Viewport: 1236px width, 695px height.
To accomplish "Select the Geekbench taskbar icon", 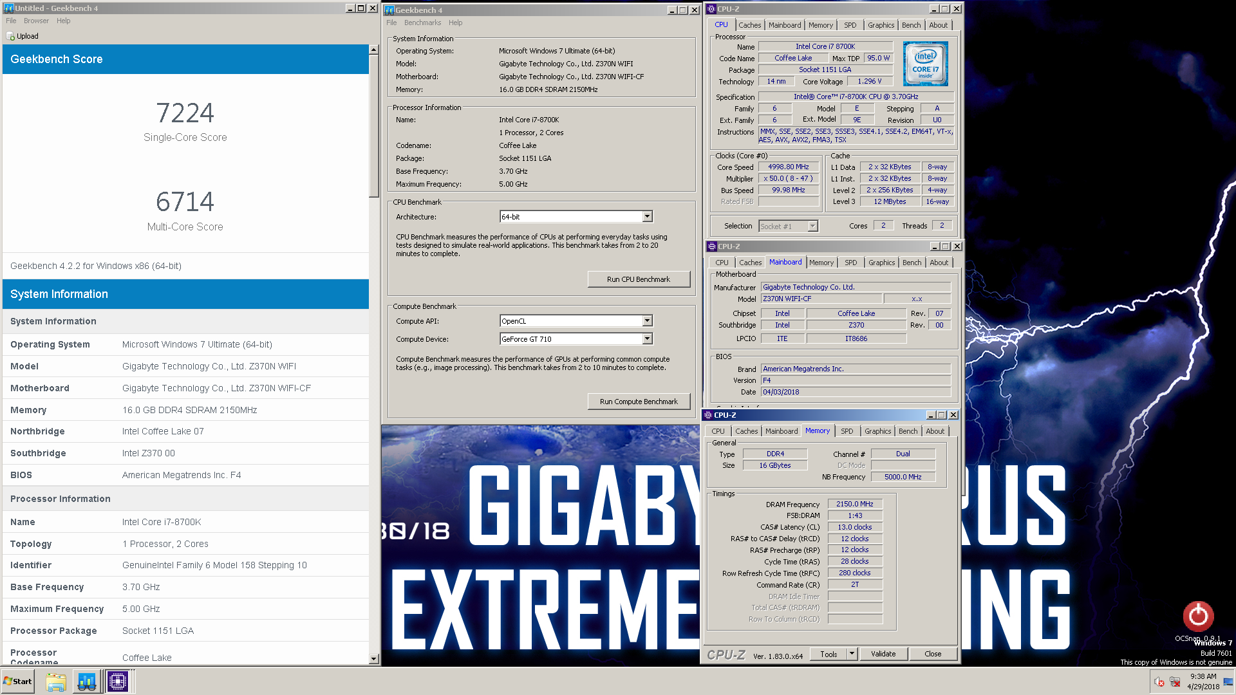I will pos(87,681).
